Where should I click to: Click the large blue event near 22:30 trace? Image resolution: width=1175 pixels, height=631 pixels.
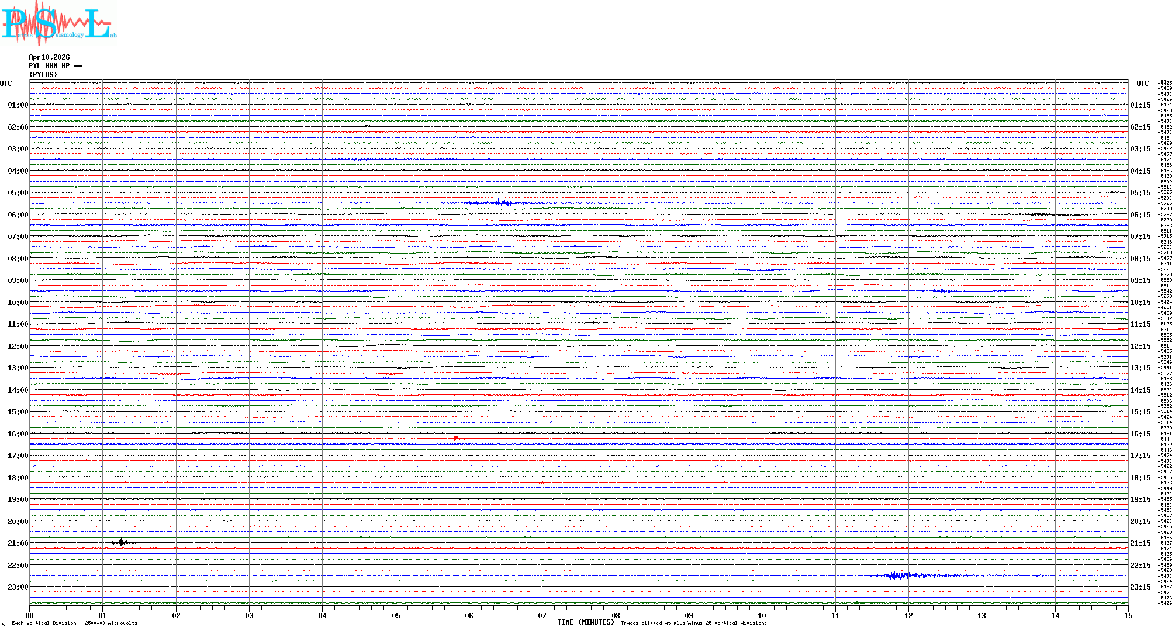tap(897, 575)
